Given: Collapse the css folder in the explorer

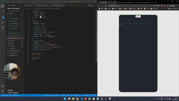Looking at the screenshot, I should [11, 31].
